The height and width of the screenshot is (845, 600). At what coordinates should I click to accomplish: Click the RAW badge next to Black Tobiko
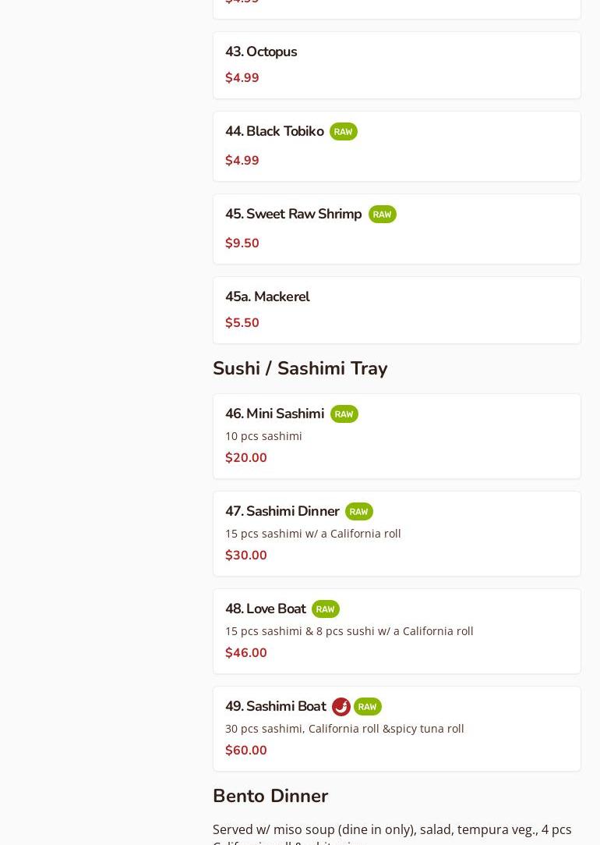pyautogui.click(x=343, y=132)
